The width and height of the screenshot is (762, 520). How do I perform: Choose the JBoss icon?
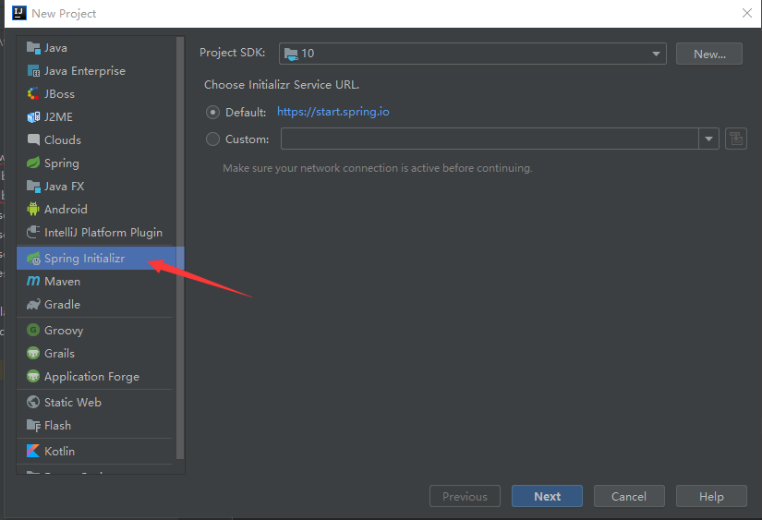tap(33, 94)
